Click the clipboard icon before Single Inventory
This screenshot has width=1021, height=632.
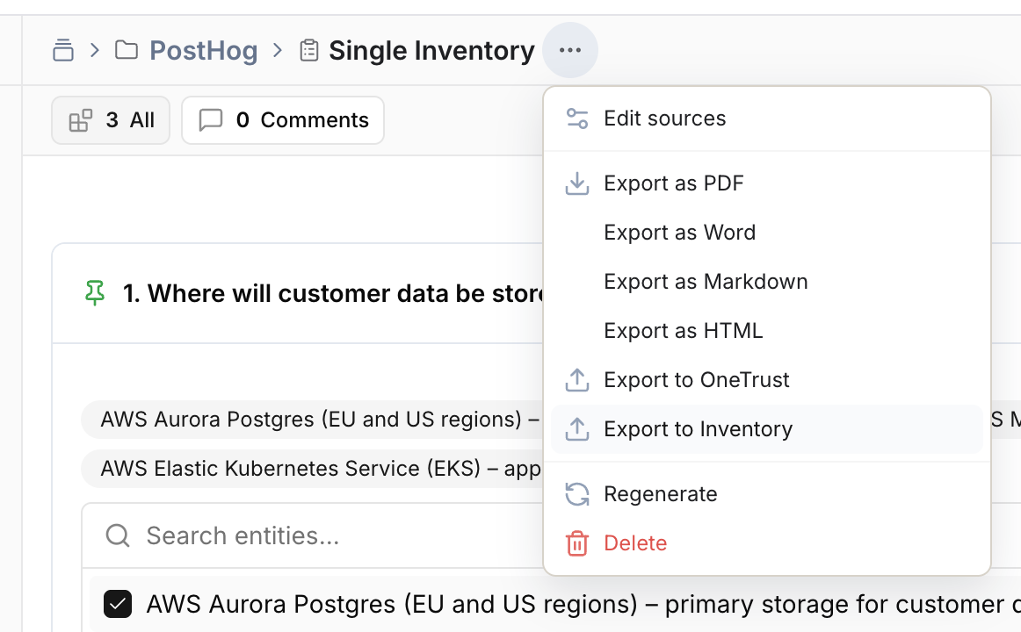point(308,50)
